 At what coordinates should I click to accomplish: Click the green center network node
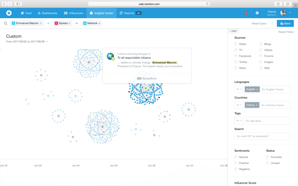[x=146, y=88]
